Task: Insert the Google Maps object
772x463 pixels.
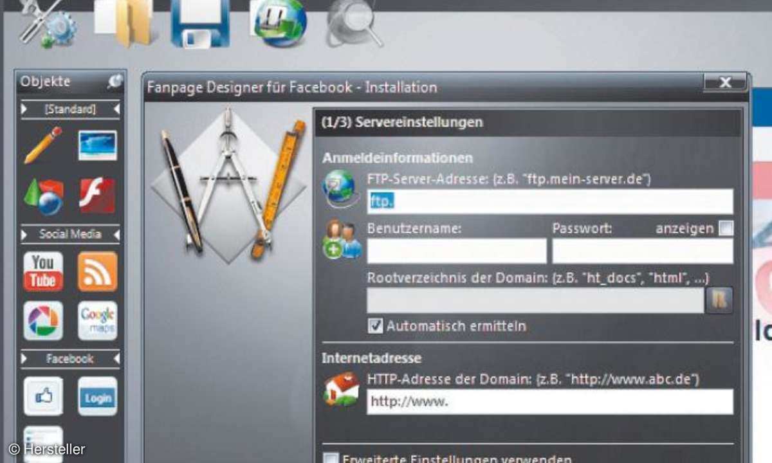Action: pyautogui.click(x=98, y=321)
